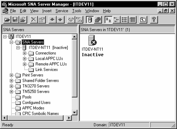Open the Service menu
177x129 pixels.
click(62, 11)
